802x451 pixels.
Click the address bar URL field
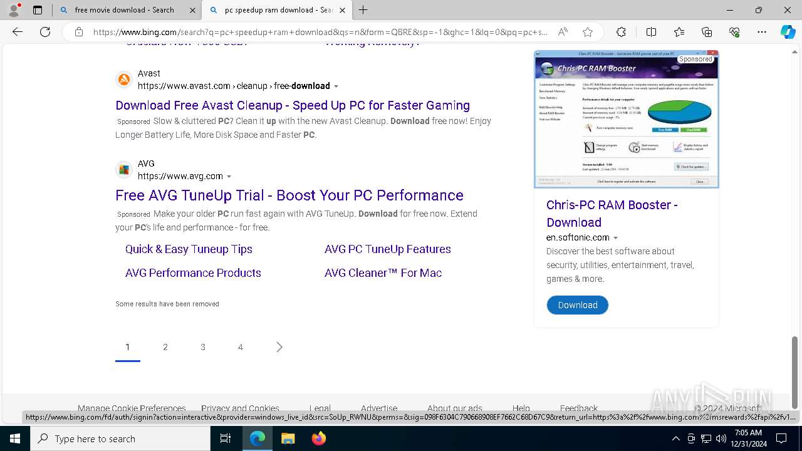[320, 32]
